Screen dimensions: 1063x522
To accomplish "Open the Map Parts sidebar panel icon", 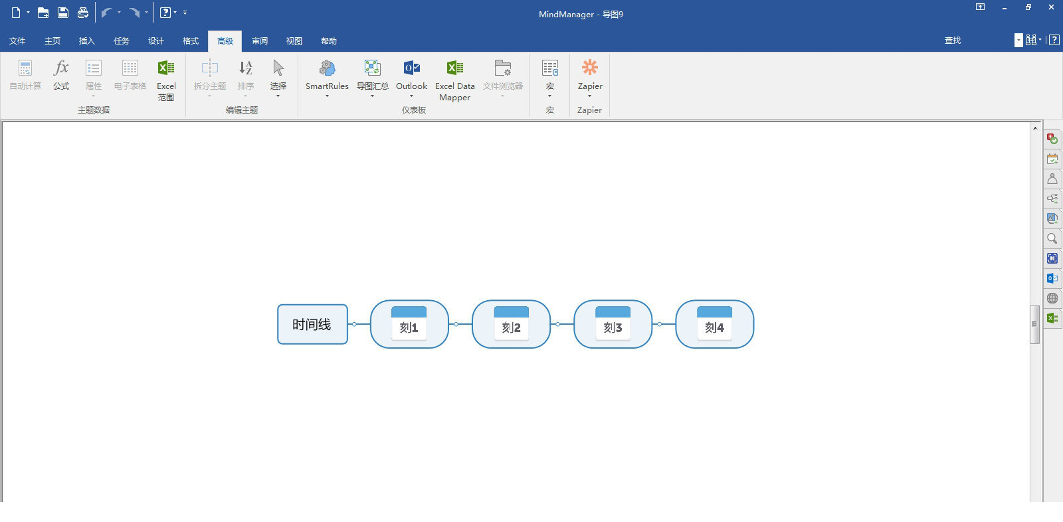I will pyautogui.click(x=1052, y=199).
